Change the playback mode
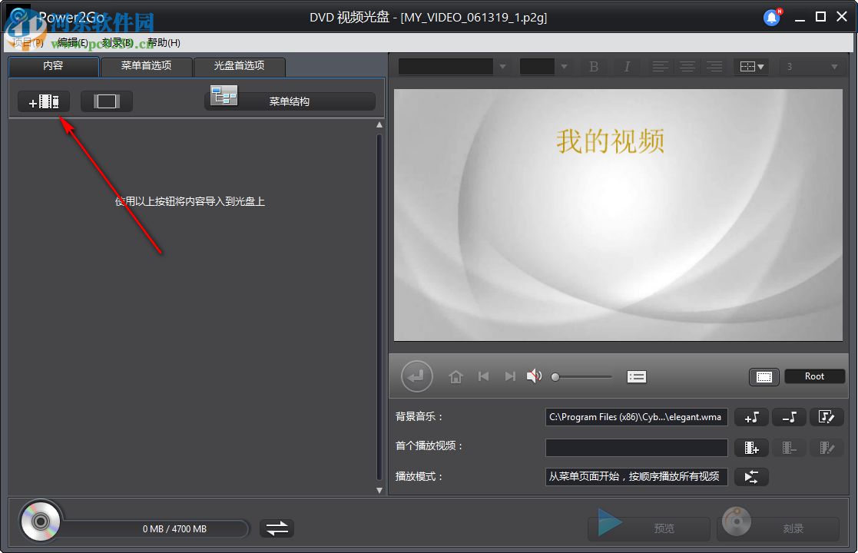This screenshot has height=553, width=858. click(x=751, y=476)
